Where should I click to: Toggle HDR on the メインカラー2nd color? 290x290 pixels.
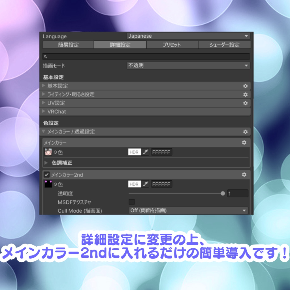coord(134,184)
